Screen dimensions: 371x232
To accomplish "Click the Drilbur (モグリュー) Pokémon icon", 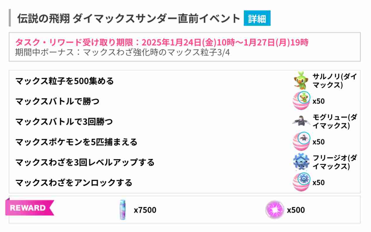I will click(x=301, y=121).
